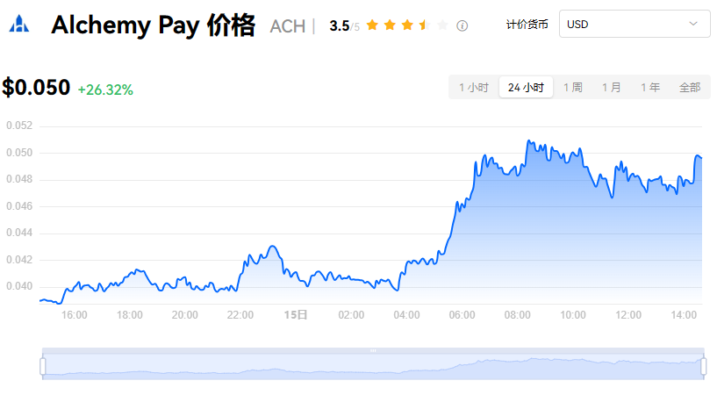The height and width of the screenshot is (395, 717).
Task: Click the mini chart navigator area
Action: 373,366
